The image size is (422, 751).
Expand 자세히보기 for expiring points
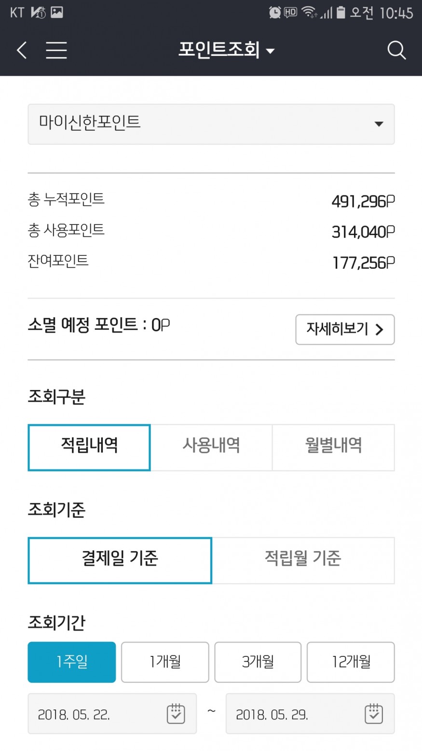coord(345,329)
